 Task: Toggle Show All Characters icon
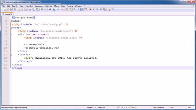(x=78, y=9)
